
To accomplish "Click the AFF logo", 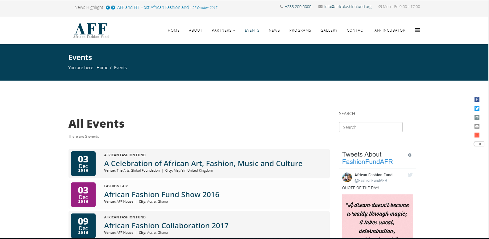I will 91,30.
